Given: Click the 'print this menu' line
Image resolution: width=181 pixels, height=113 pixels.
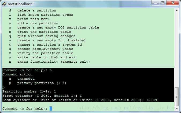Looking at the screenshot, I should click(x=33, y=19).
